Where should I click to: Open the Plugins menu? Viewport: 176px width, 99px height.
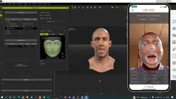tap(40, 4)
